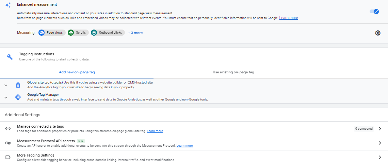
Task: Click the Measurement Protocol key icon
Action: click(x=8, y=143)
